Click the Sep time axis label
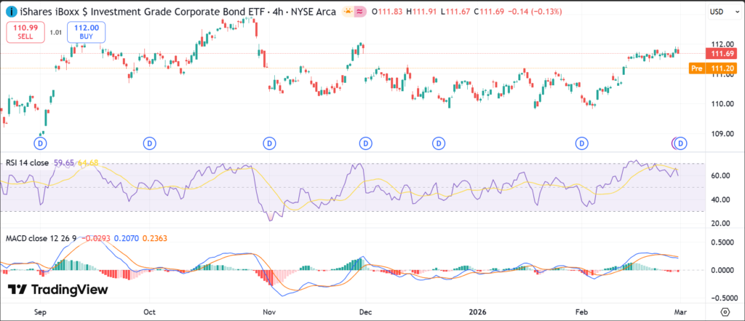The image size is (745, 321). pyautogui.click(x=41, y=312)
